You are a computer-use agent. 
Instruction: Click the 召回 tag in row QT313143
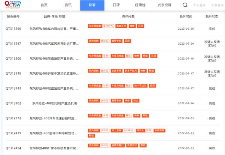click(x=152, y=86)
